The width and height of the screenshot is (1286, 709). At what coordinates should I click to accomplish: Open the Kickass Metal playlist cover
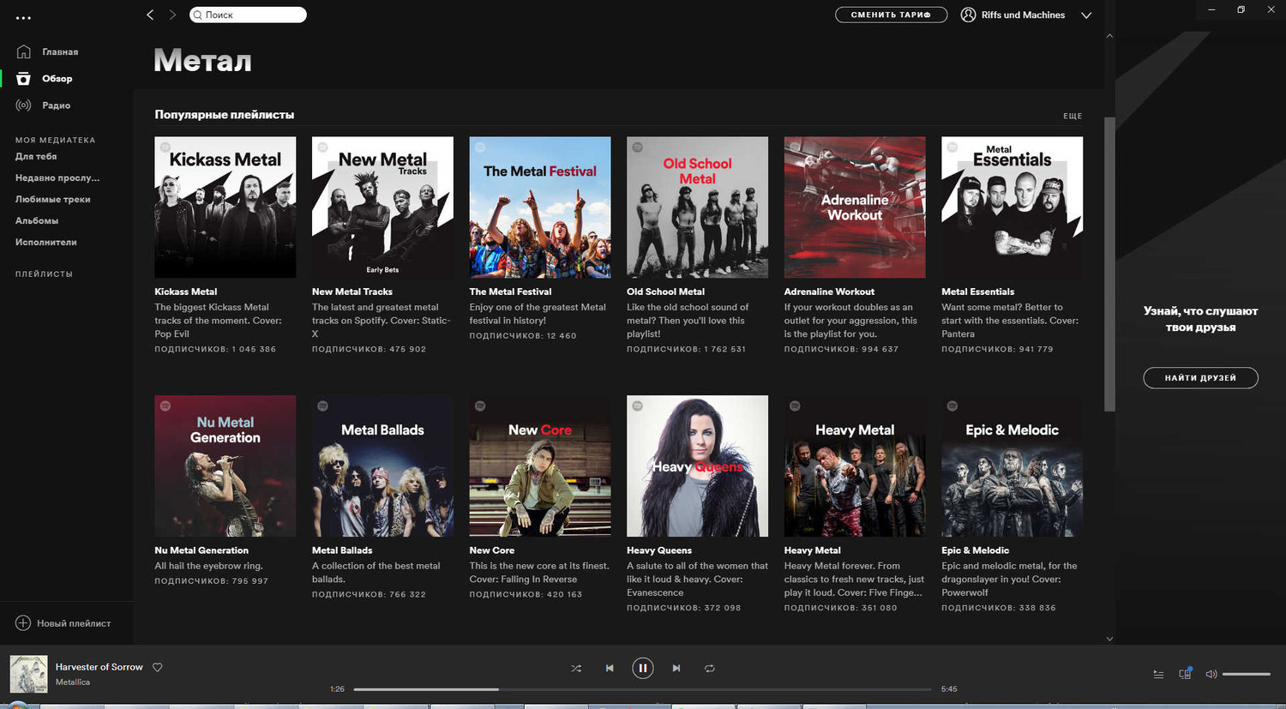pos(225,207)
